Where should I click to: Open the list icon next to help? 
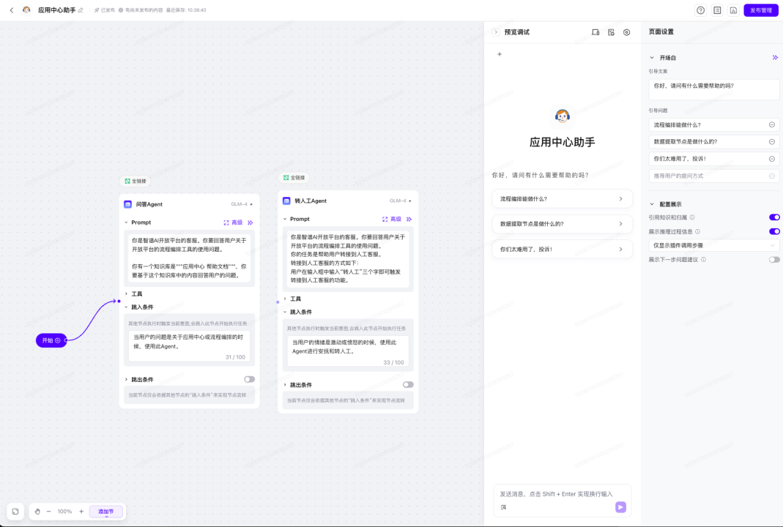(x=717, y=10)
